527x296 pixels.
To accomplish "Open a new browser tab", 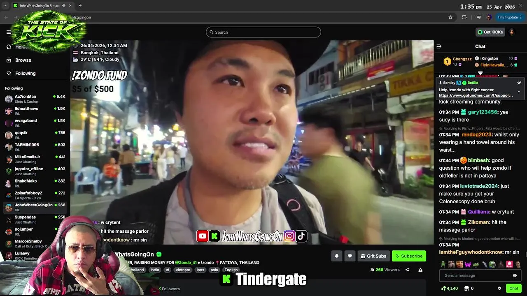I will pos(80,6).
